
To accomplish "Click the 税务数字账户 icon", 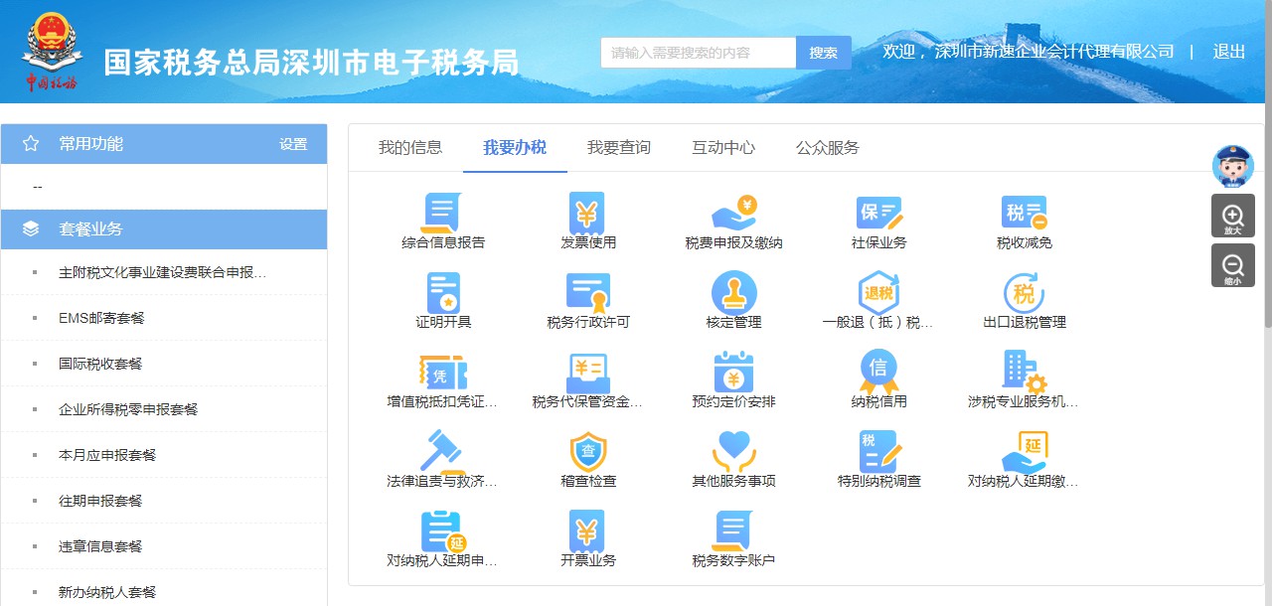I will tap(733, 531).
